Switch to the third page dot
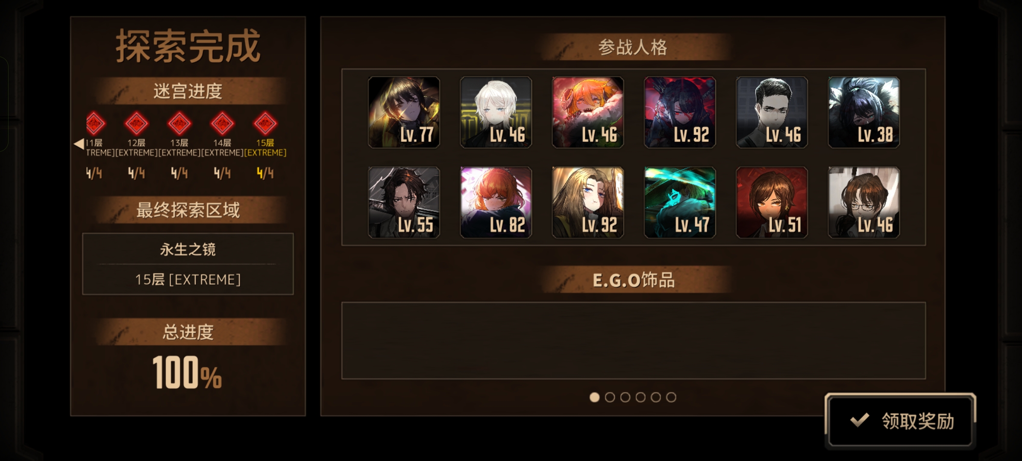 pos(625,397)
